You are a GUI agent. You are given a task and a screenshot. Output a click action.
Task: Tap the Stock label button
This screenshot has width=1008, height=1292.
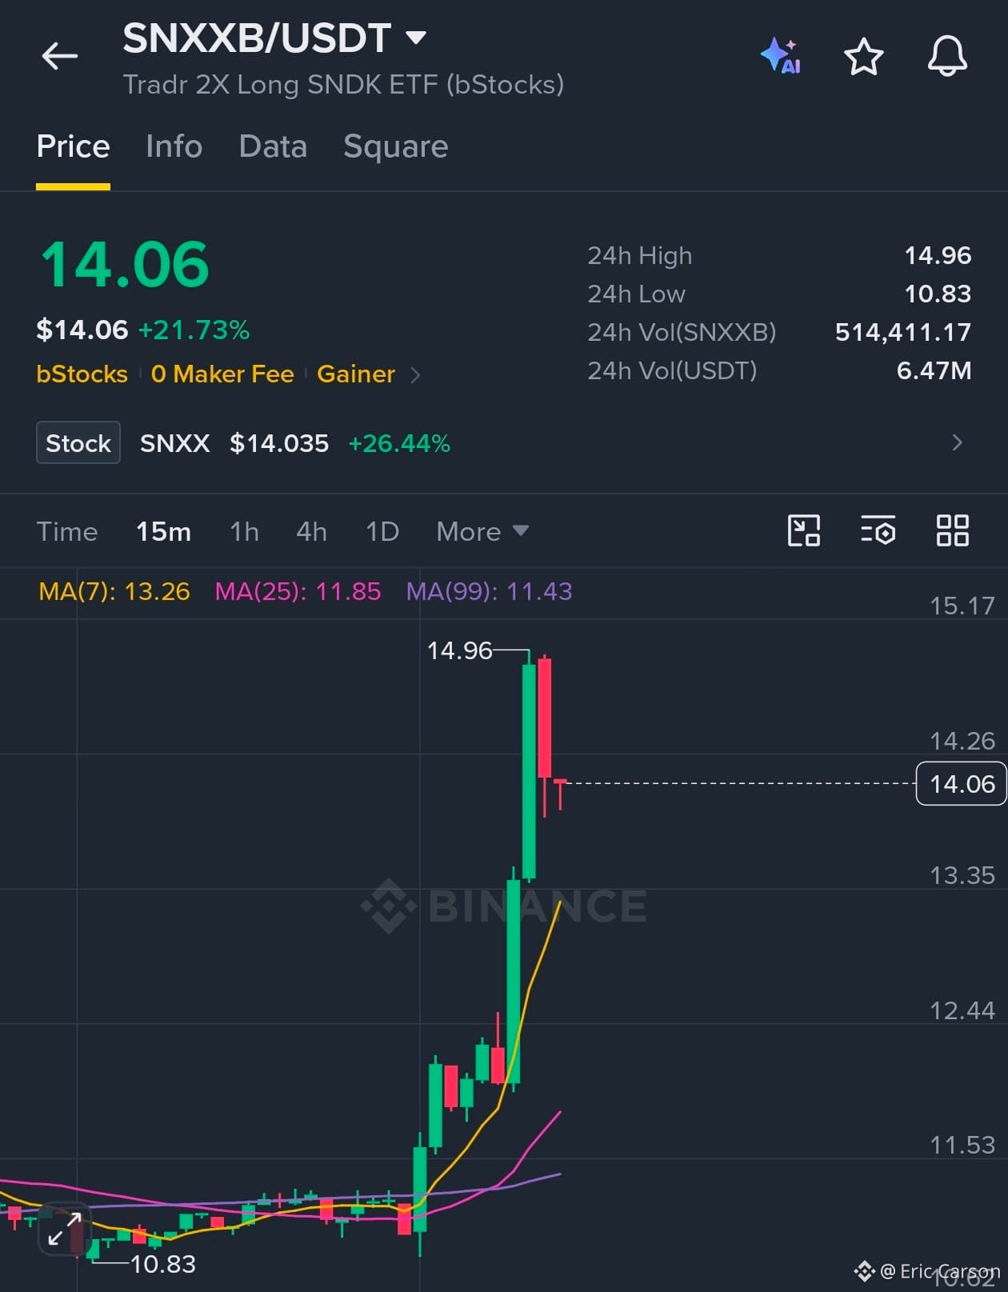[x=78, y=442]
